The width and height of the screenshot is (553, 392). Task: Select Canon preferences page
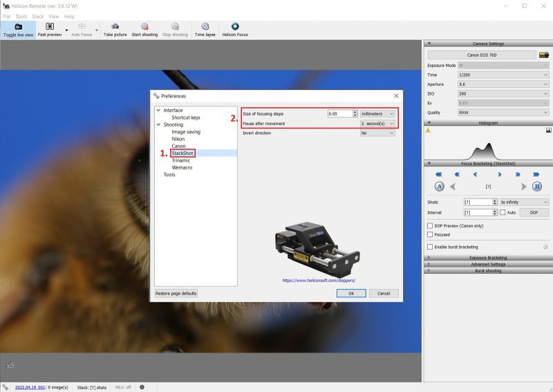pos(178,146)
